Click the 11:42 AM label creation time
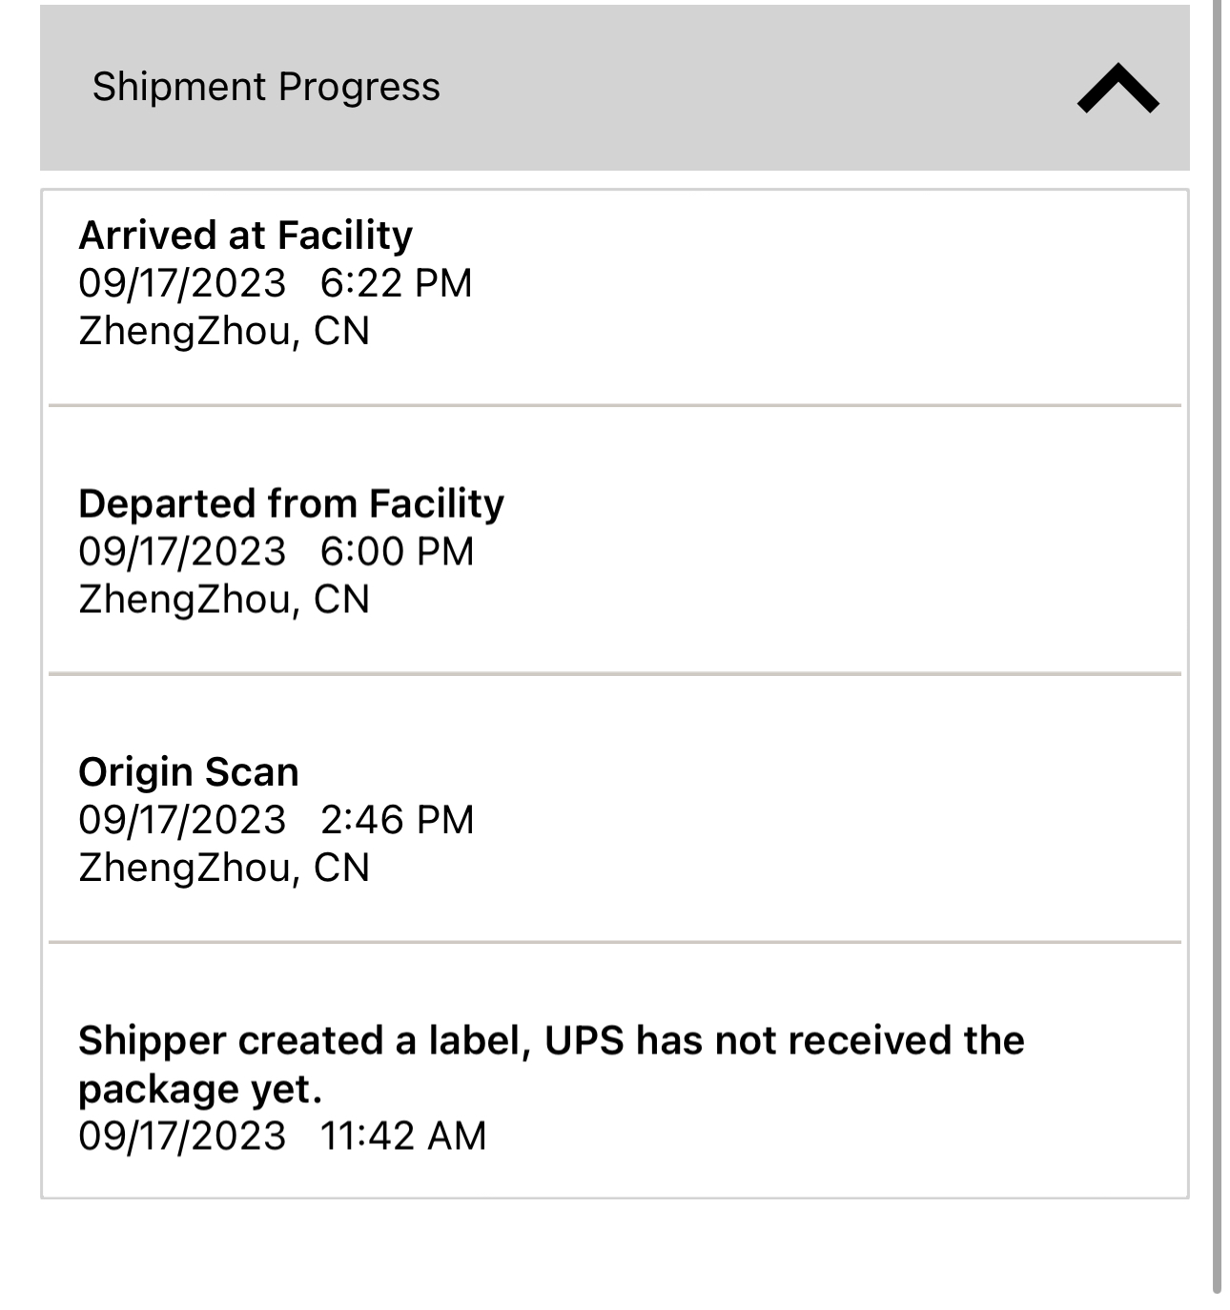 (403, 1136)
